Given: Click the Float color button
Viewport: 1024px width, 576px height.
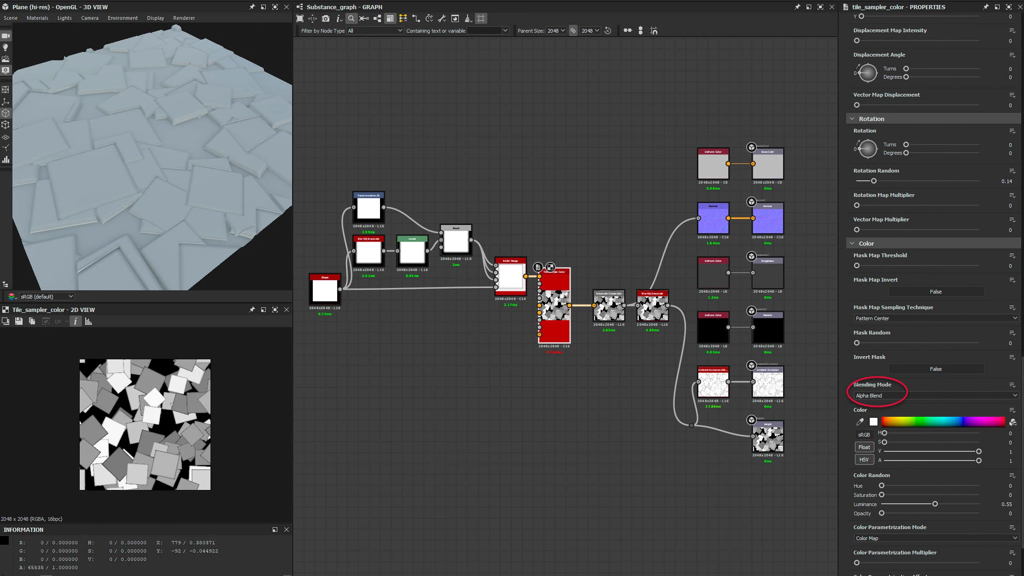Looking at the screenshot, I should click(864, 447).
